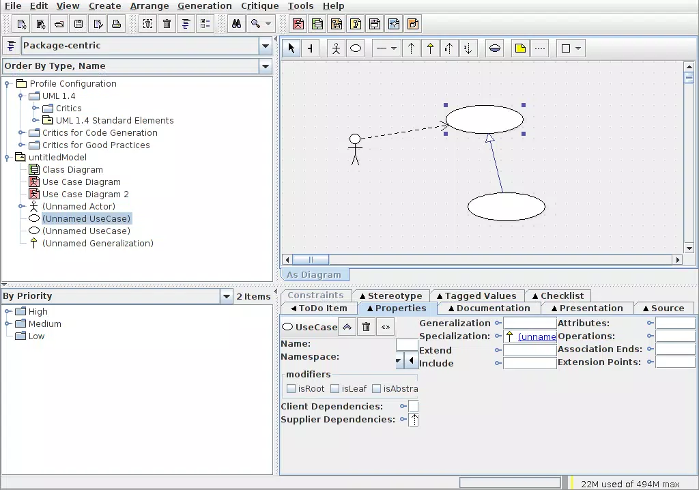Click the Open project folder icon
The width and height of the screenshot is (699, 490).
59,24
